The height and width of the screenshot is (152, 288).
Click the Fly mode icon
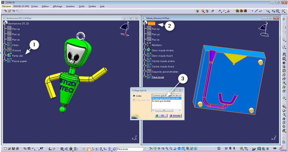[151, 149]
